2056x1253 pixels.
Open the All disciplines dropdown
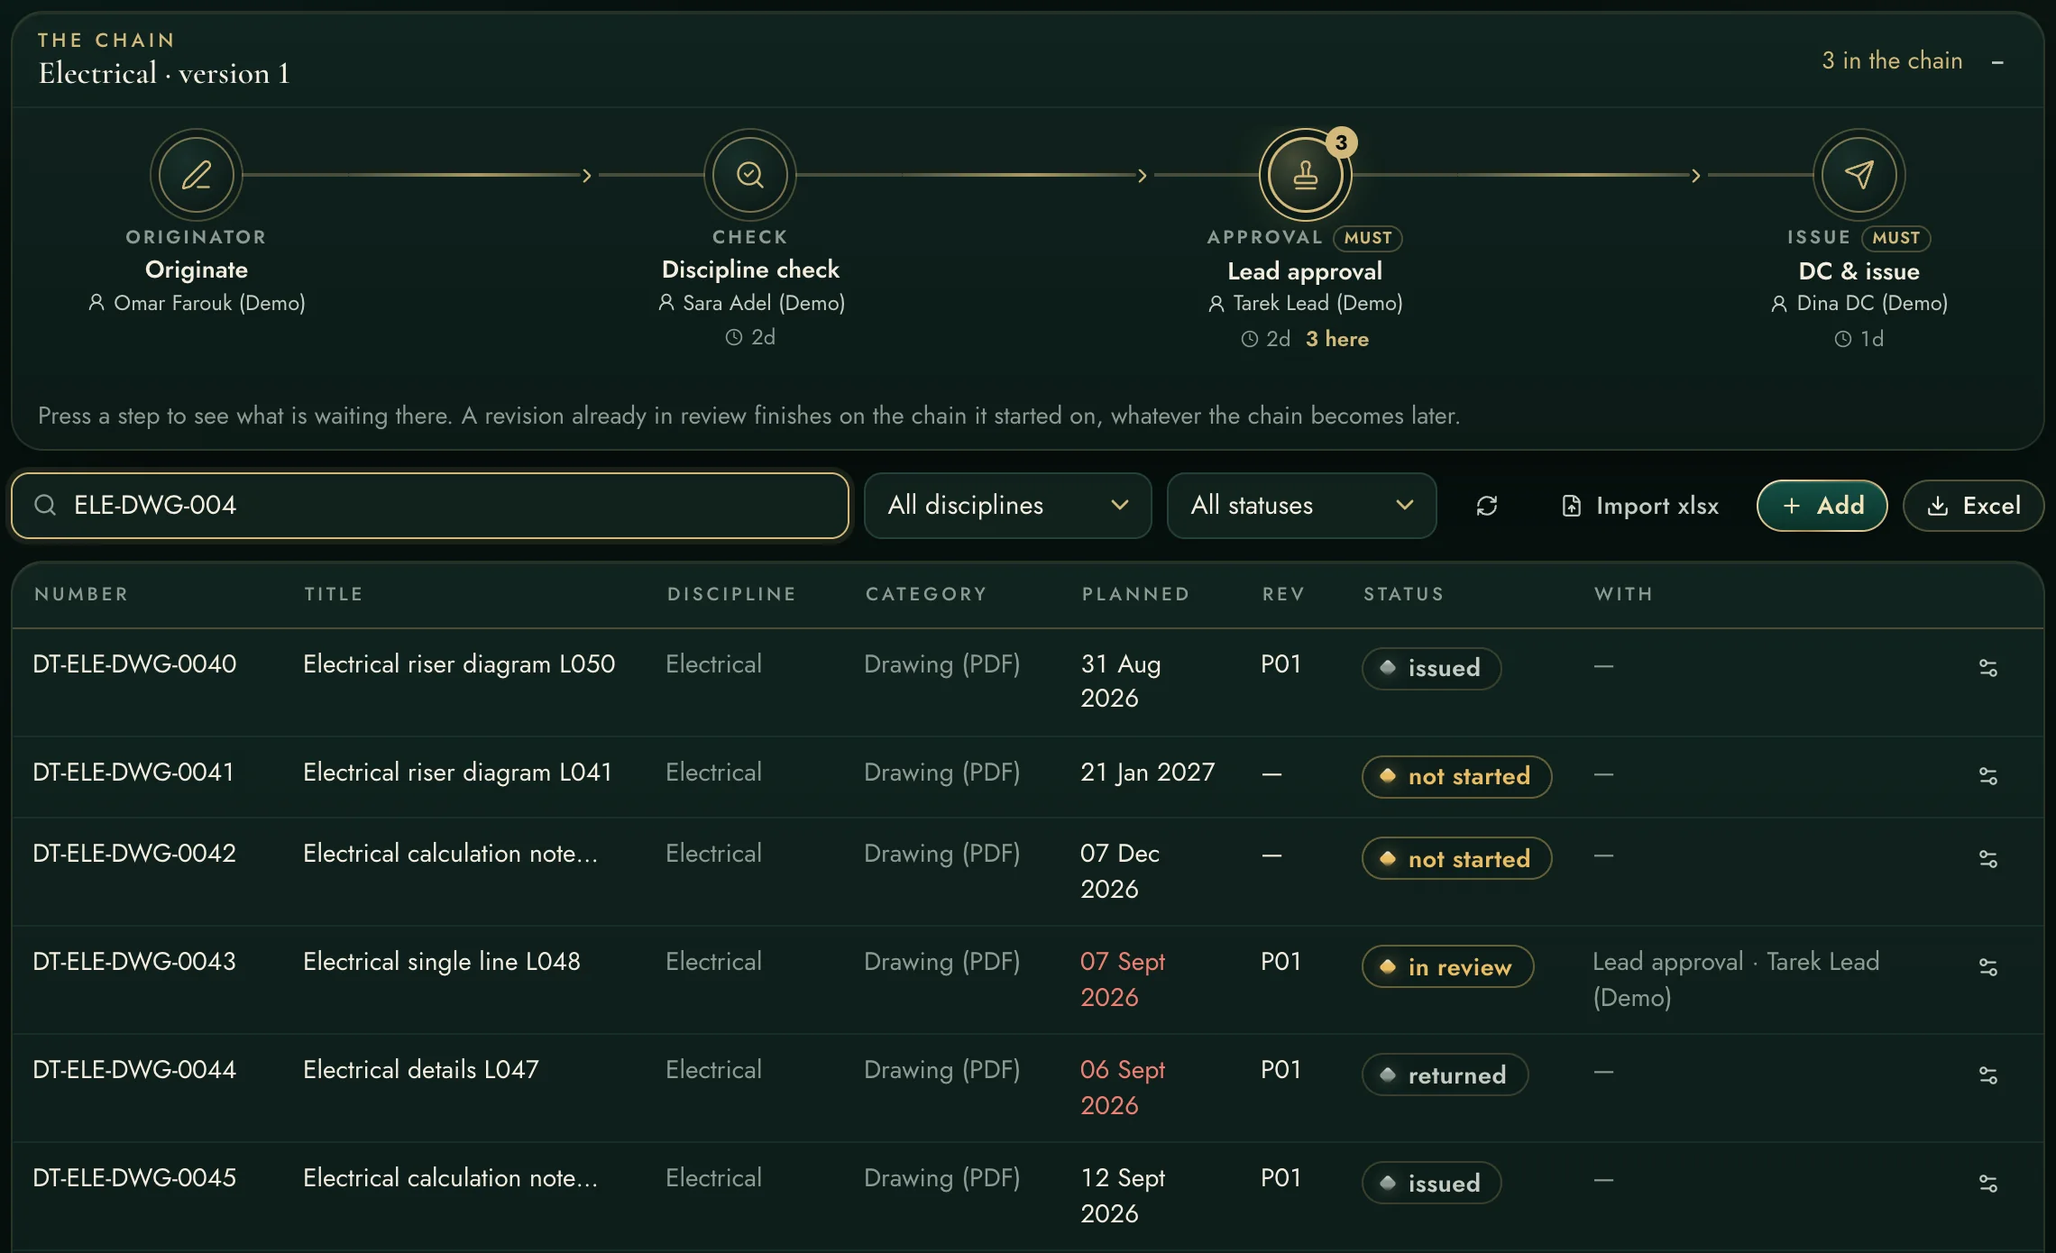pos(1007,506)
